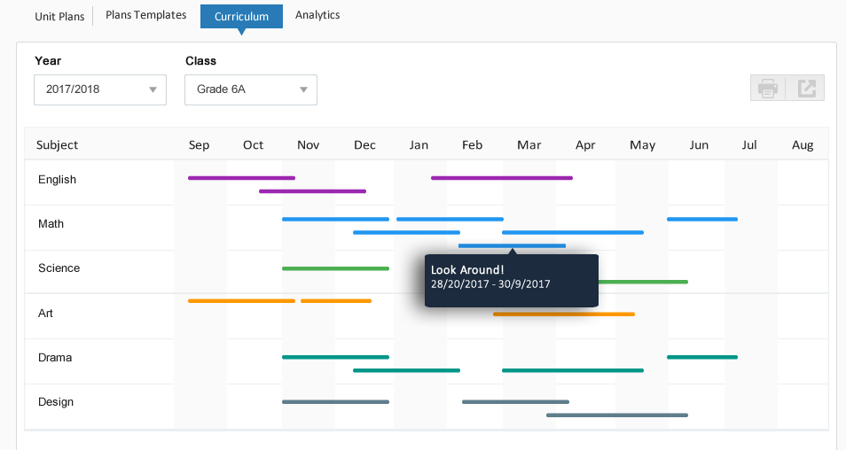Click the Subject column header
This screenshot has width=846, height=450.
click(58, 145)
